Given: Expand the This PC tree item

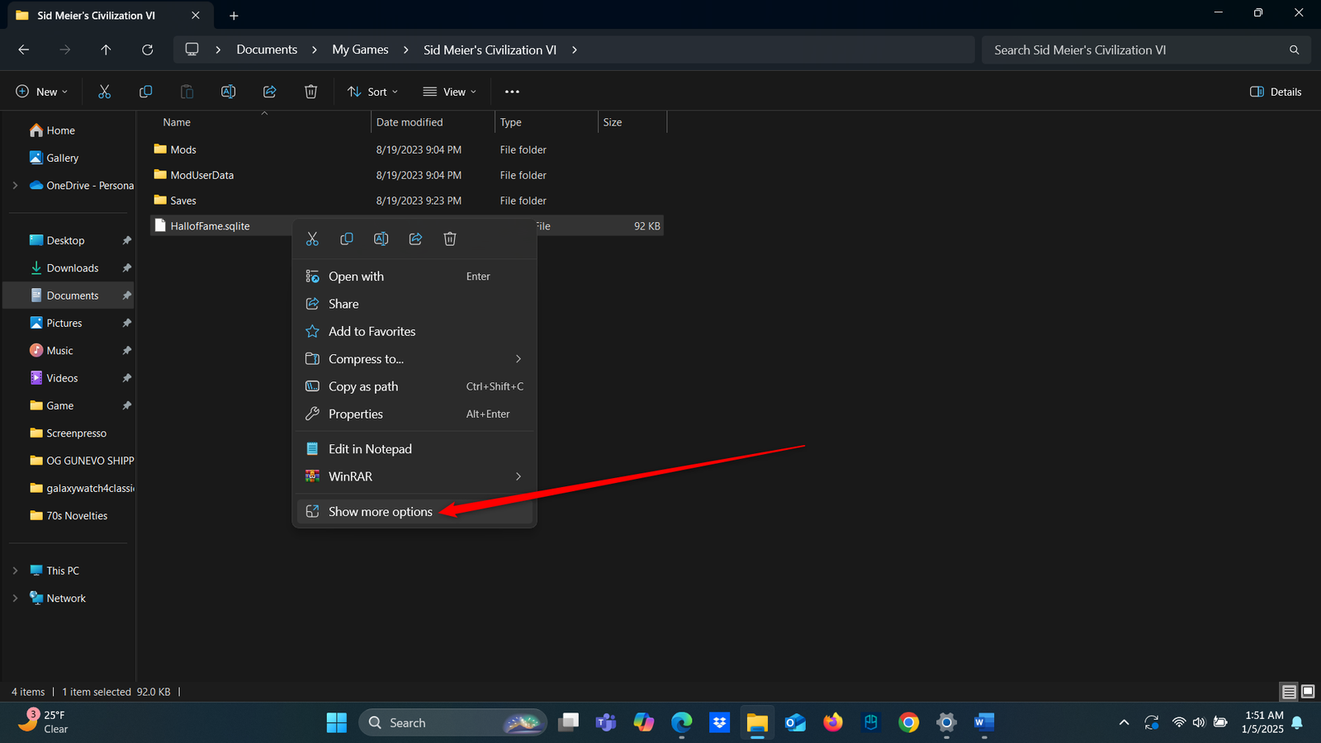Looking at the screenshot, I should tap(15, 570).
